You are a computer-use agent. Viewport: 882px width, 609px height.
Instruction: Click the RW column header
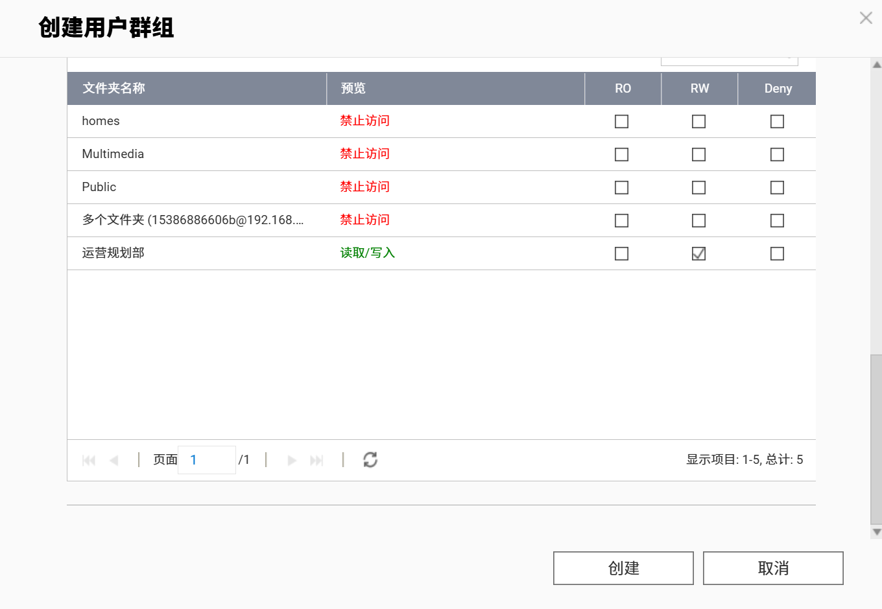click(699, 88)
